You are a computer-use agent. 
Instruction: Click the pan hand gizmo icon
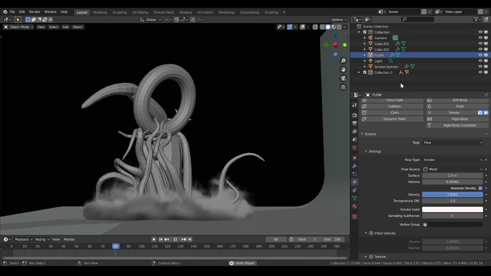(343, 69)
